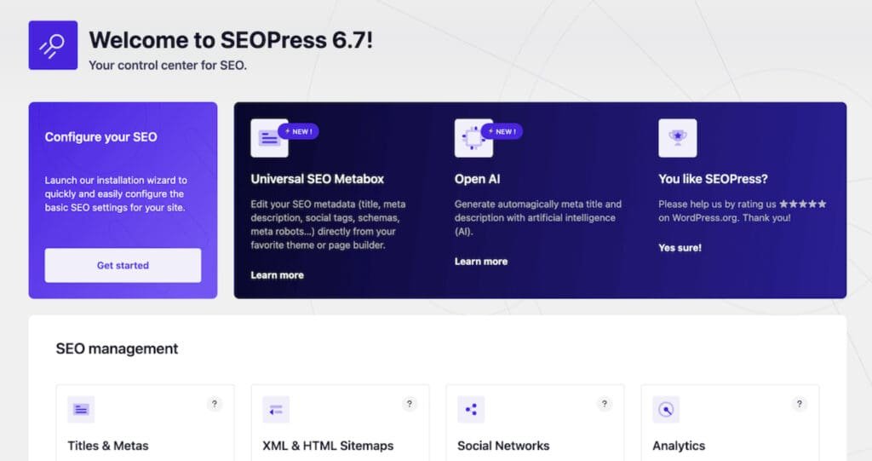
Task: Click the Universal SEO Metabox icon
Action: pyautogui.click(x=269, y=138)
